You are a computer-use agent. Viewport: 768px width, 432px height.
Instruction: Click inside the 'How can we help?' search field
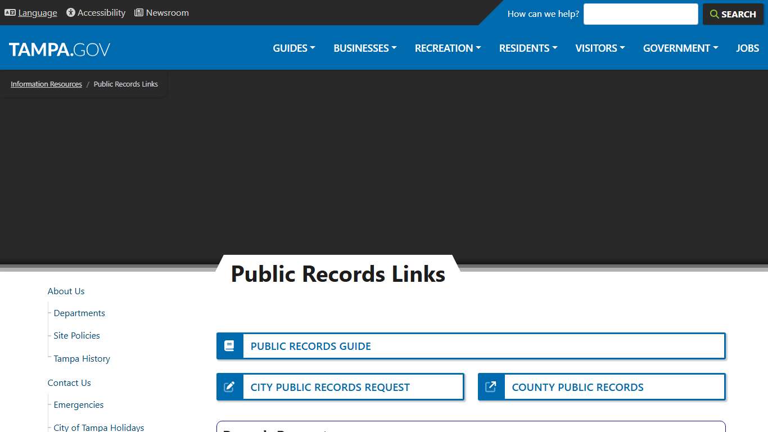click(640, 13)
